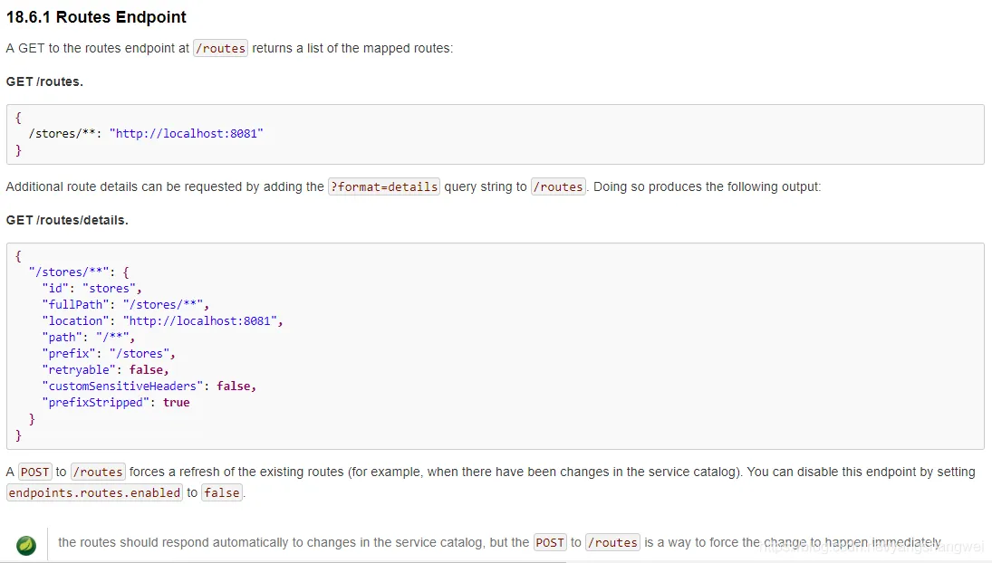Screen dimensions: 992x563
Task: Click the GET /routes. code title
Action: coord(44,81)
